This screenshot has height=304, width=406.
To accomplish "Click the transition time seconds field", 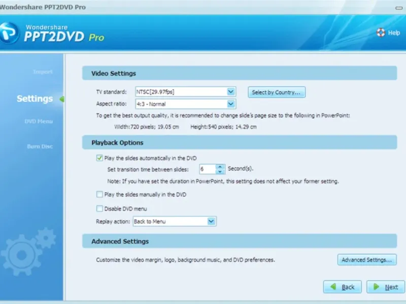I will coord(208,169).
